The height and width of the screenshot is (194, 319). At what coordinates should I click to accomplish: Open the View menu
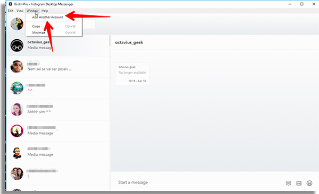pyautogui.click(x=20, y=11)
